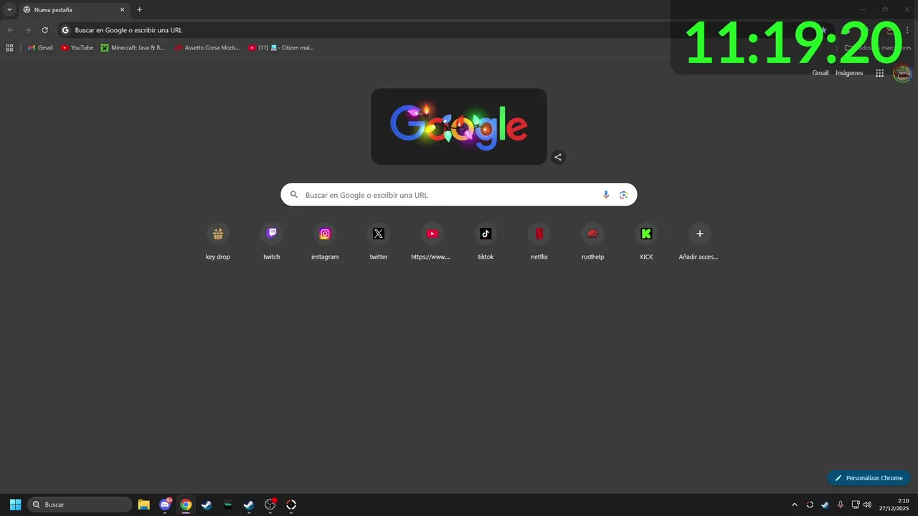Click the microphone icon in system tray
This screenshot has height=516, width=918.
[841, 505]
